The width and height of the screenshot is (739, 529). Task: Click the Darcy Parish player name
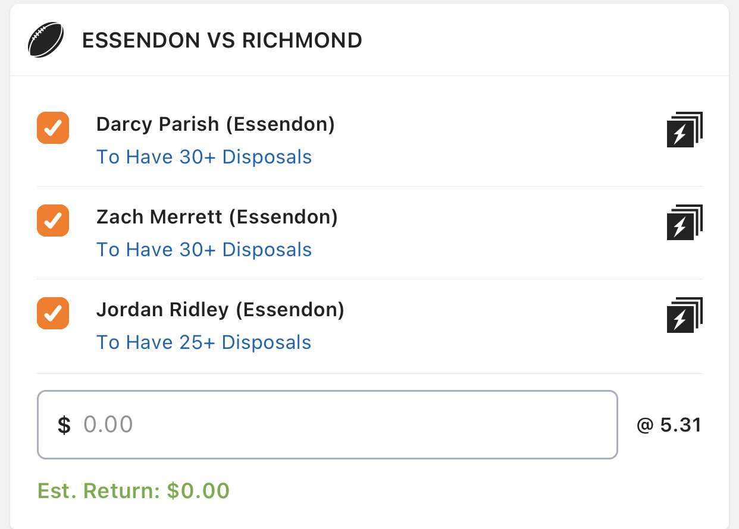tap(159, 124)
